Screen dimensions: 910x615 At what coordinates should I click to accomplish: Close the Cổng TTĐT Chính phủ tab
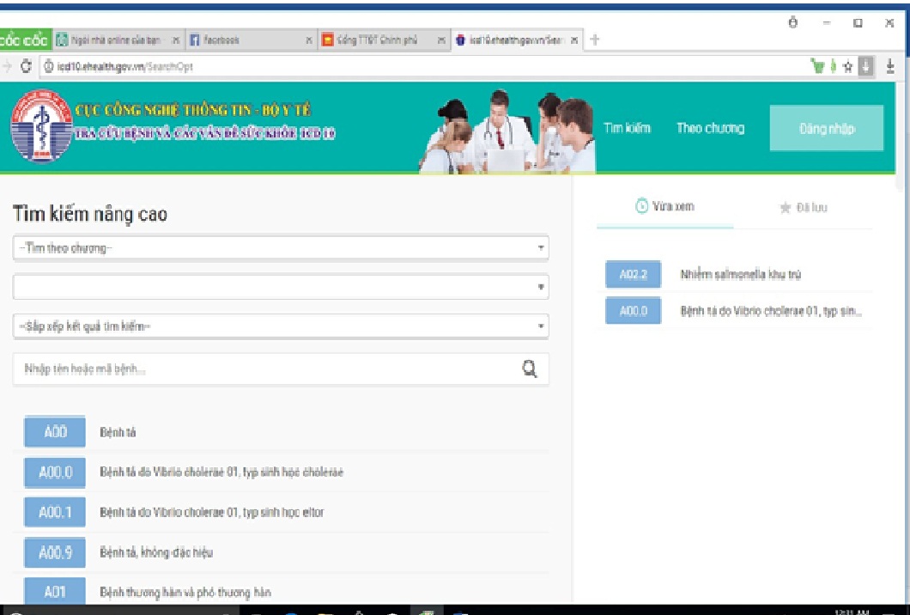click(x=441, y=40)
